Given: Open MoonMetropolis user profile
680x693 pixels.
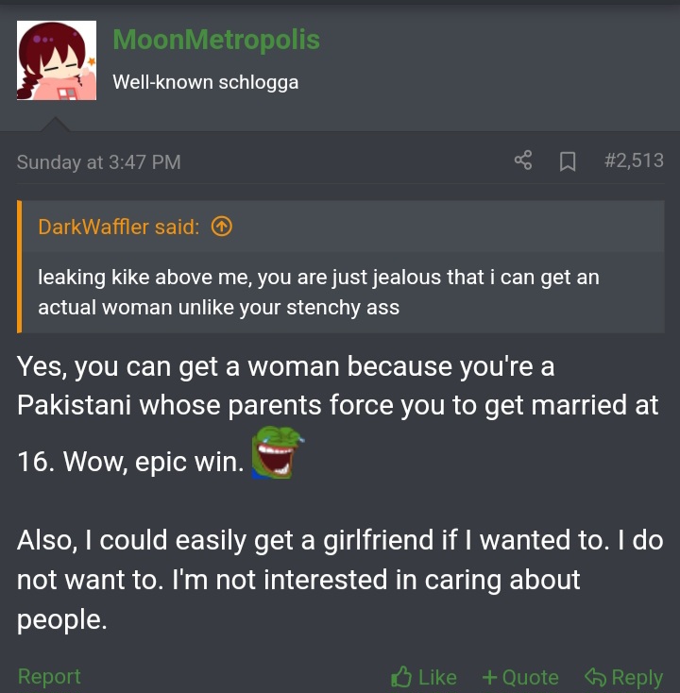Looking at the screenshot, I should [x=216, y=40].
